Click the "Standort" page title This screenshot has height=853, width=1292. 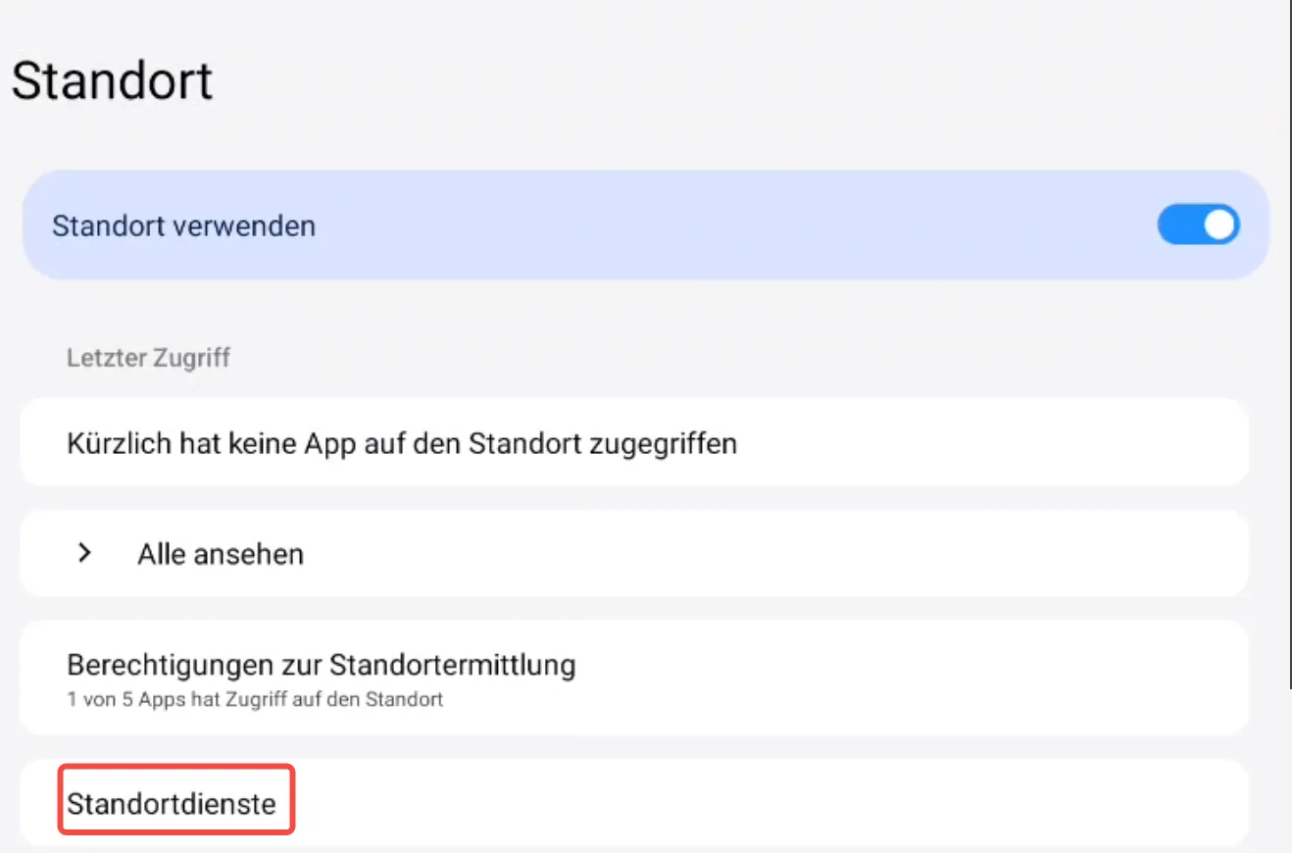[x=112, y=80]
